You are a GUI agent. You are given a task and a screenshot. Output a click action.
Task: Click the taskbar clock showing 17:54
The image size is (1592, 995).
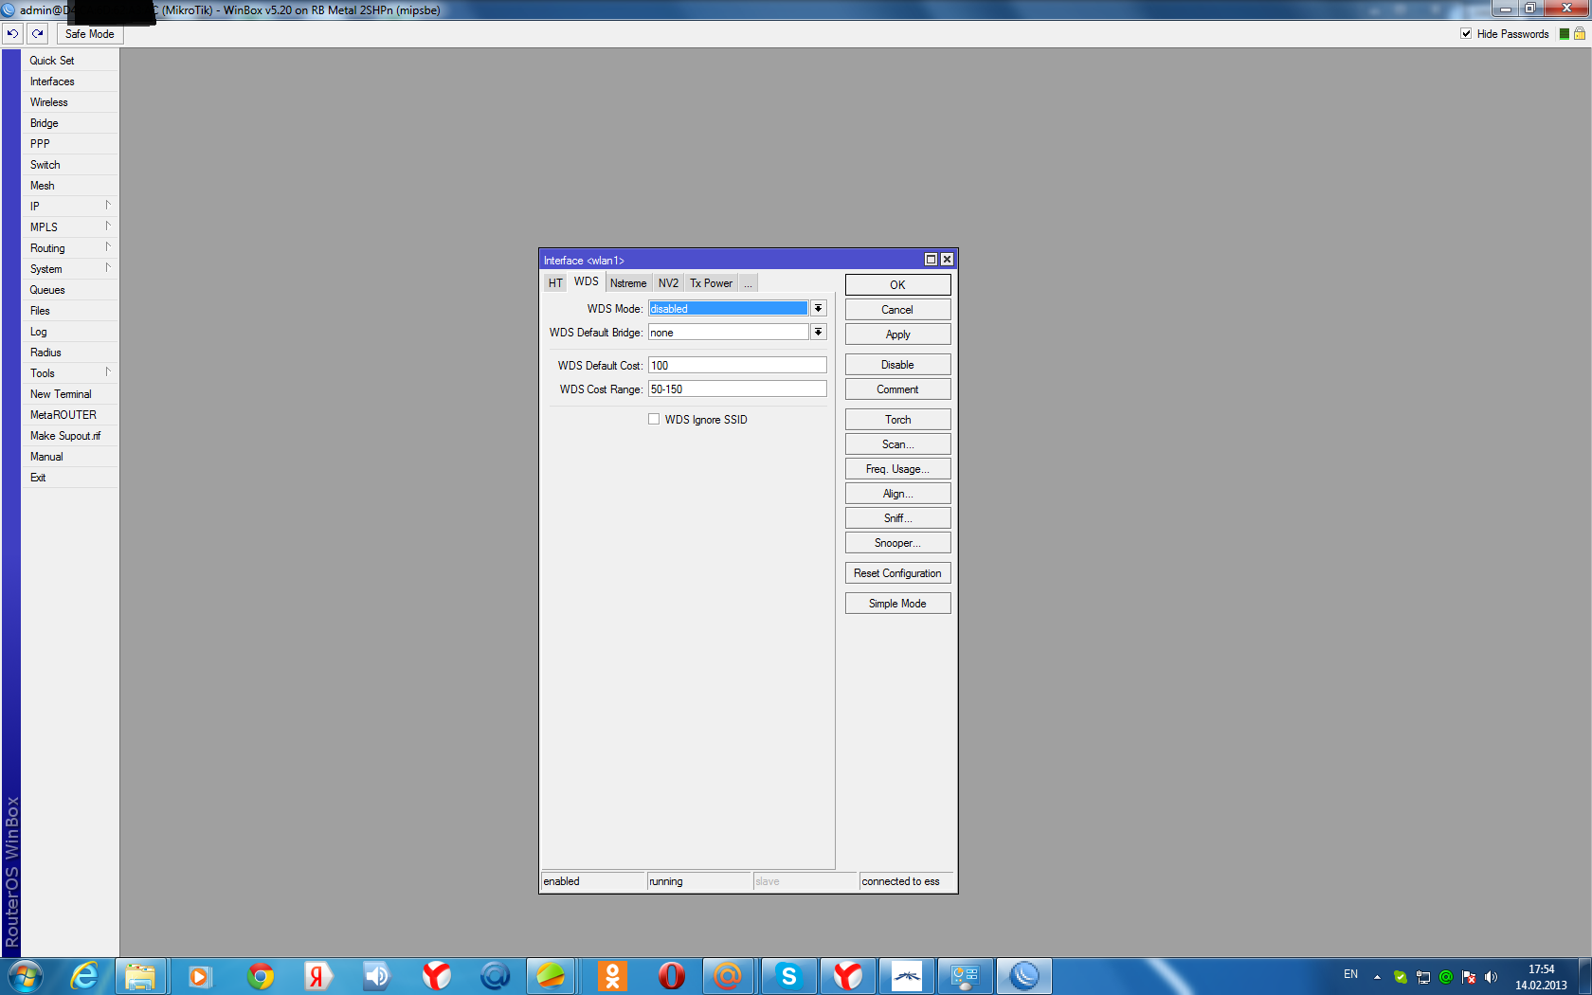coord(1541,969)
